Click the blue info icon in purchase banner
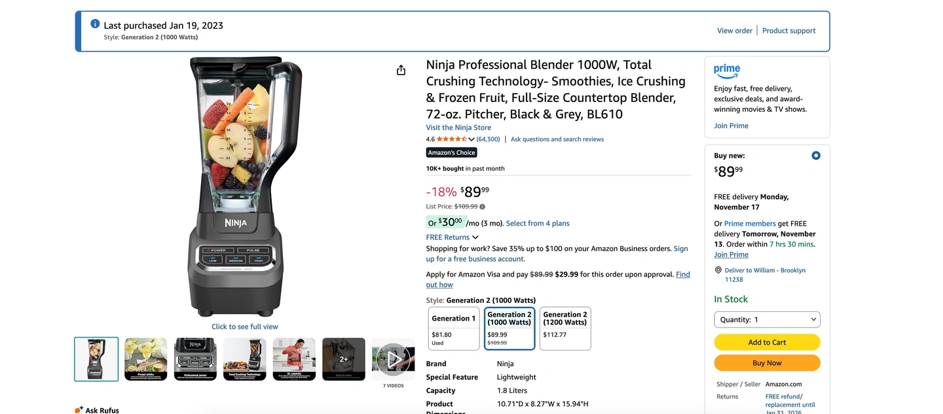Viewport: 943px width, 414px height. point(95,24)
